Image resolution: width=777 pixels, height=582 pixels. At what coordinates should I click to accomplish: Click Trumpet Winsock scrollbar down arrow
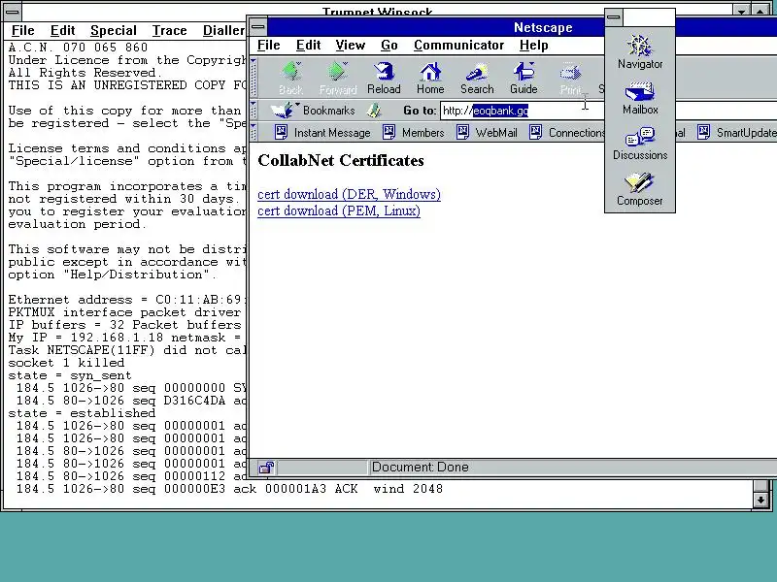click(760, 500)
